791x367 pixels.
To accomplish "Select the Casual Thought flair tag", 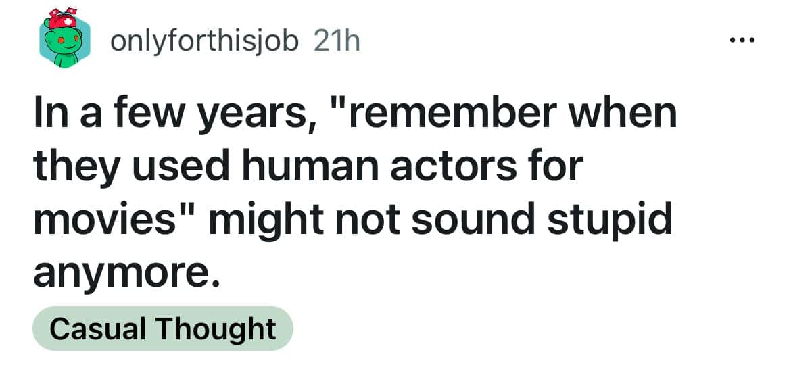I will (x=162, y=328).
